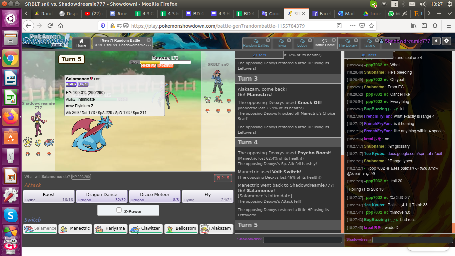The width and height of the screenshot is (455, 256).
Task: Bookmark this page with star icon
Action: [371, 26]
